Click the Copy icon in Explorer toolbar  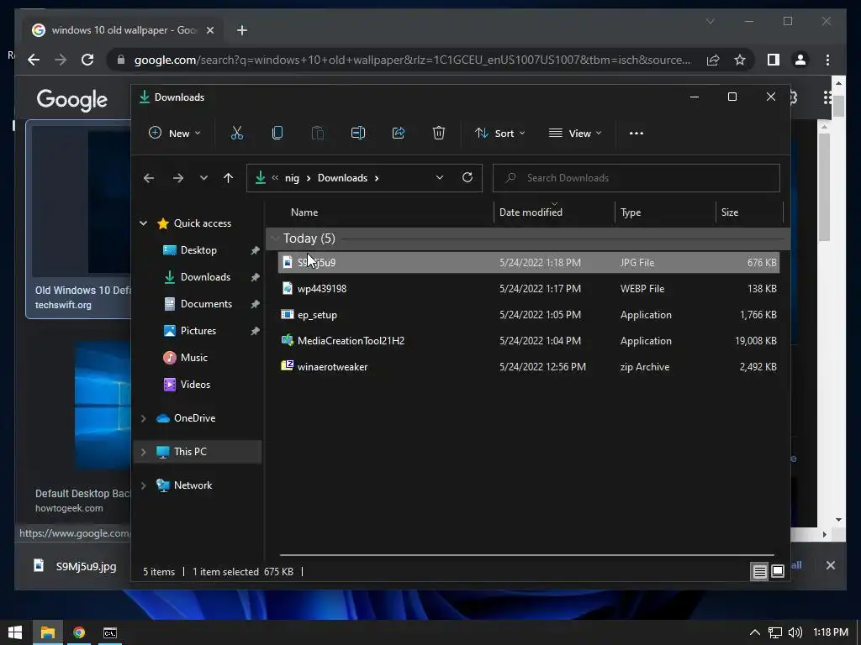[x=277, y=133]
